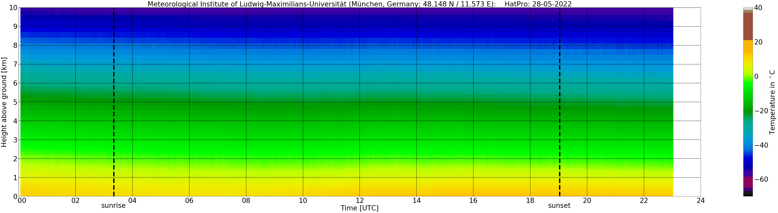
Task: Click the plot title mentioning HatPro 28-05-2022
Action: (x=359, y=4)
